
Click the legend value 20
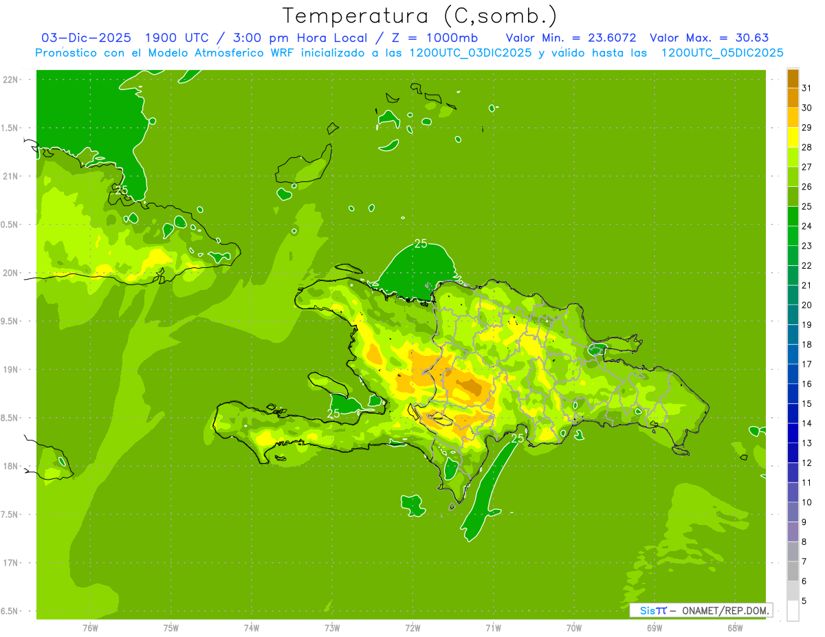[807, 305]
